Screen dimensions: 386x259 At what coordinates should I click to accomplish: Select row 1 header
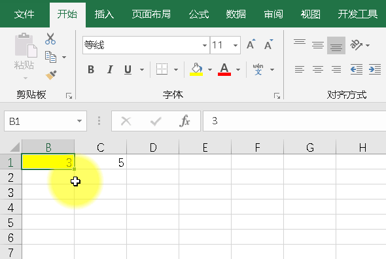click(x=10, y=162)
